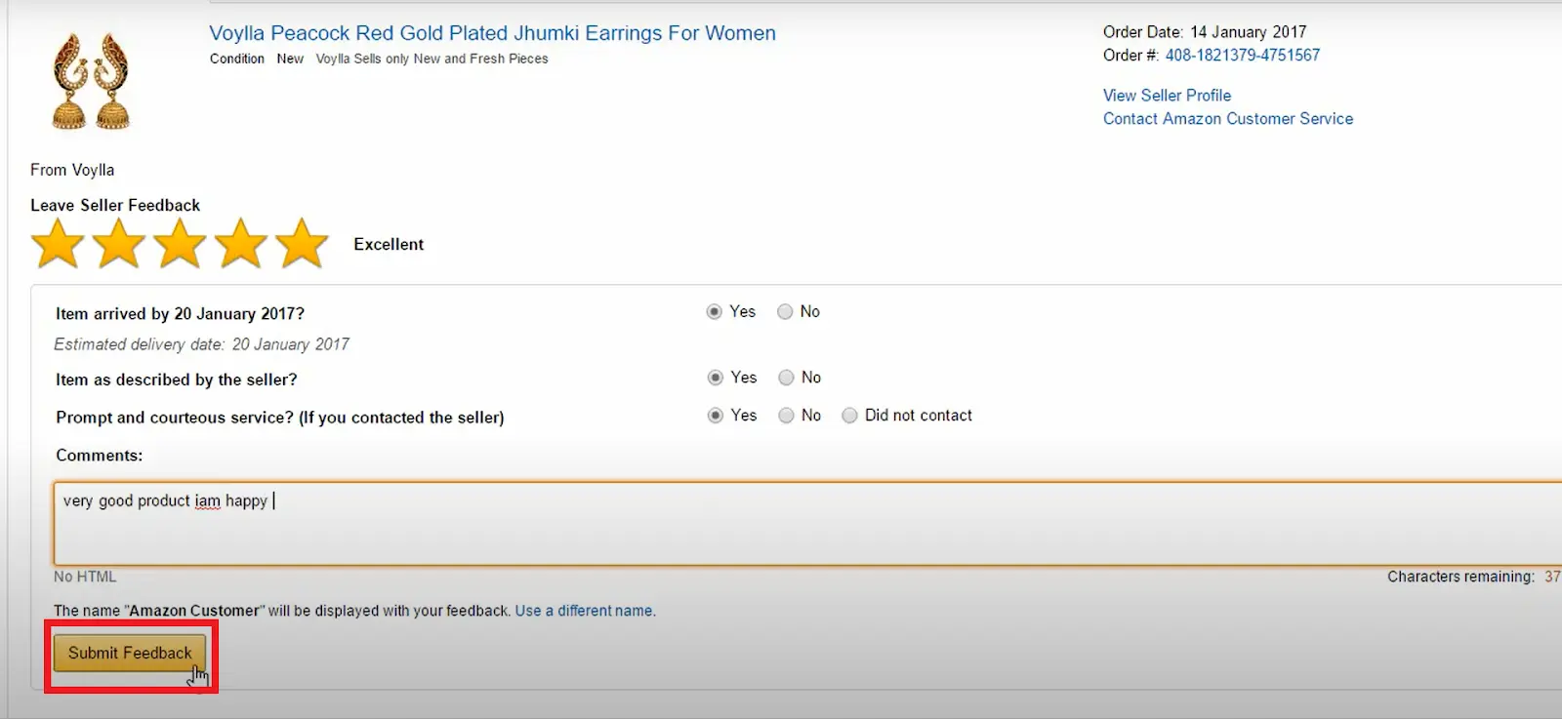Choose Yes for item arrived by 20 January
Screen dimensions: 1562x719
pyautogui.click(x=715, y=312)
